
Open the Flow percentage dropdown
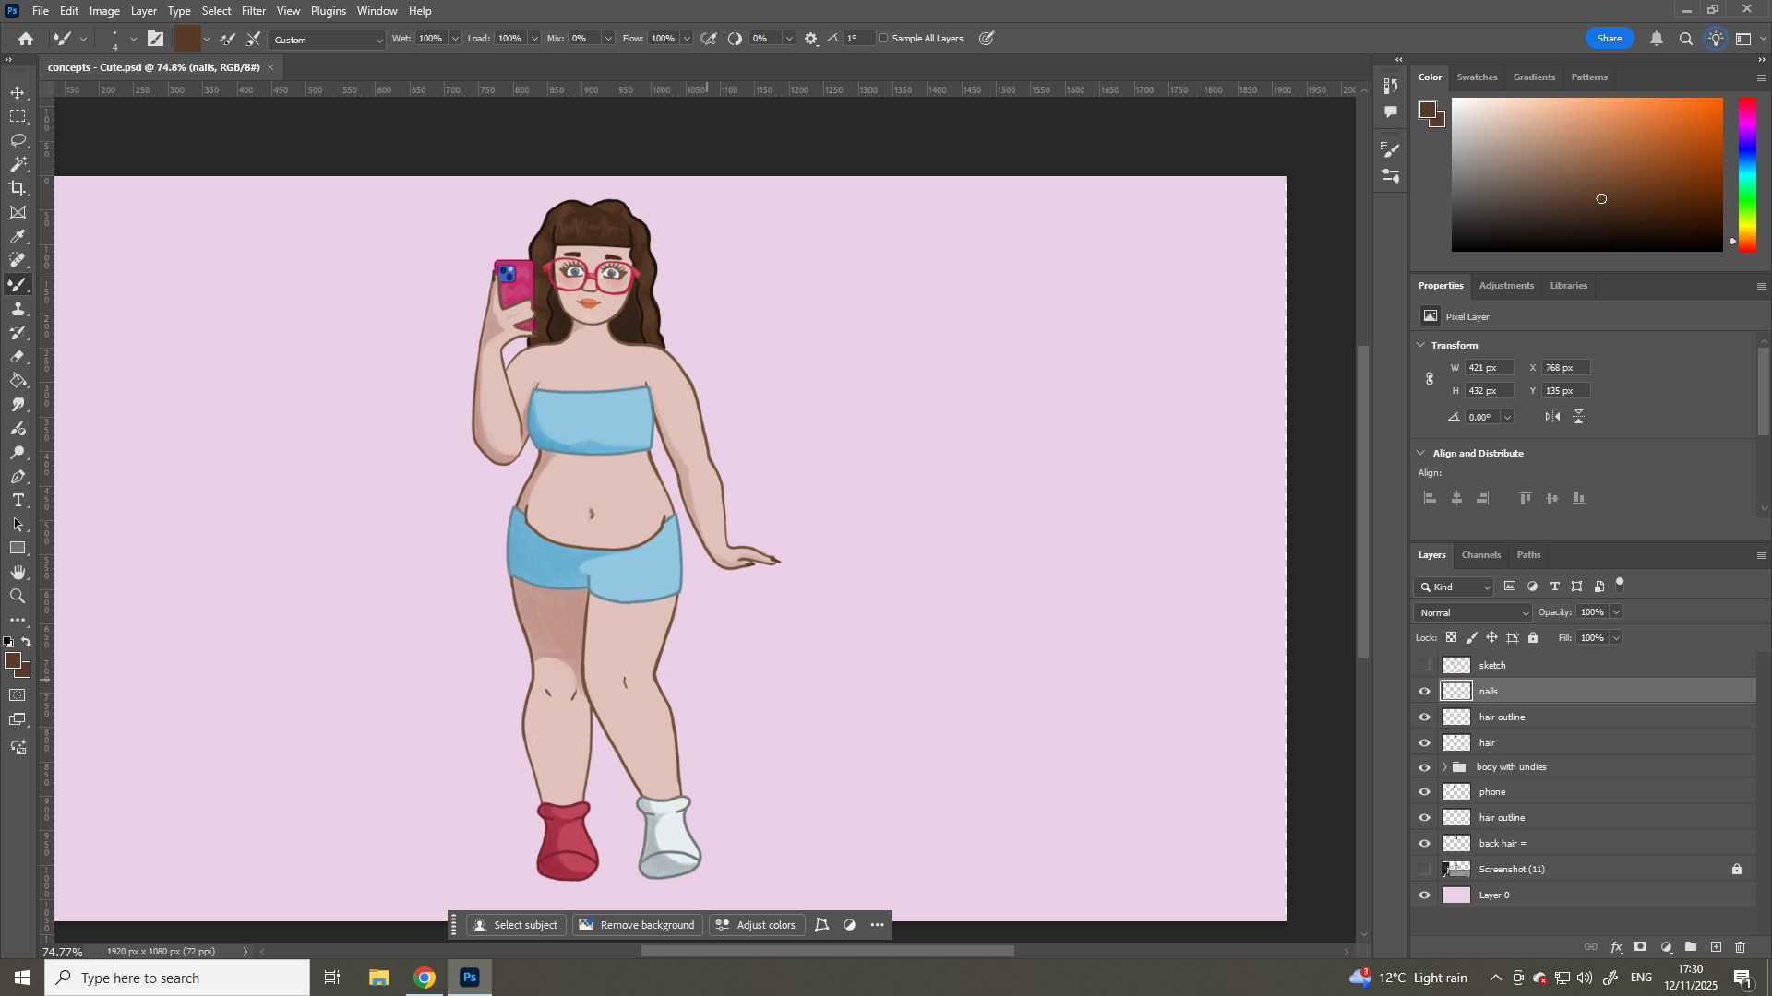(x=688, y=39)
